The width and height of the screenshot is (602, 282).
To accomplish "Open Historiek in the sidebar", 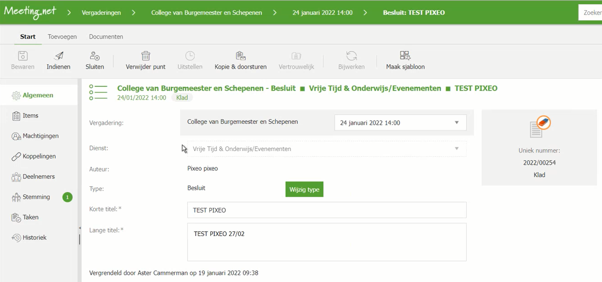I will pyautogui.click(x=34, y=238).
